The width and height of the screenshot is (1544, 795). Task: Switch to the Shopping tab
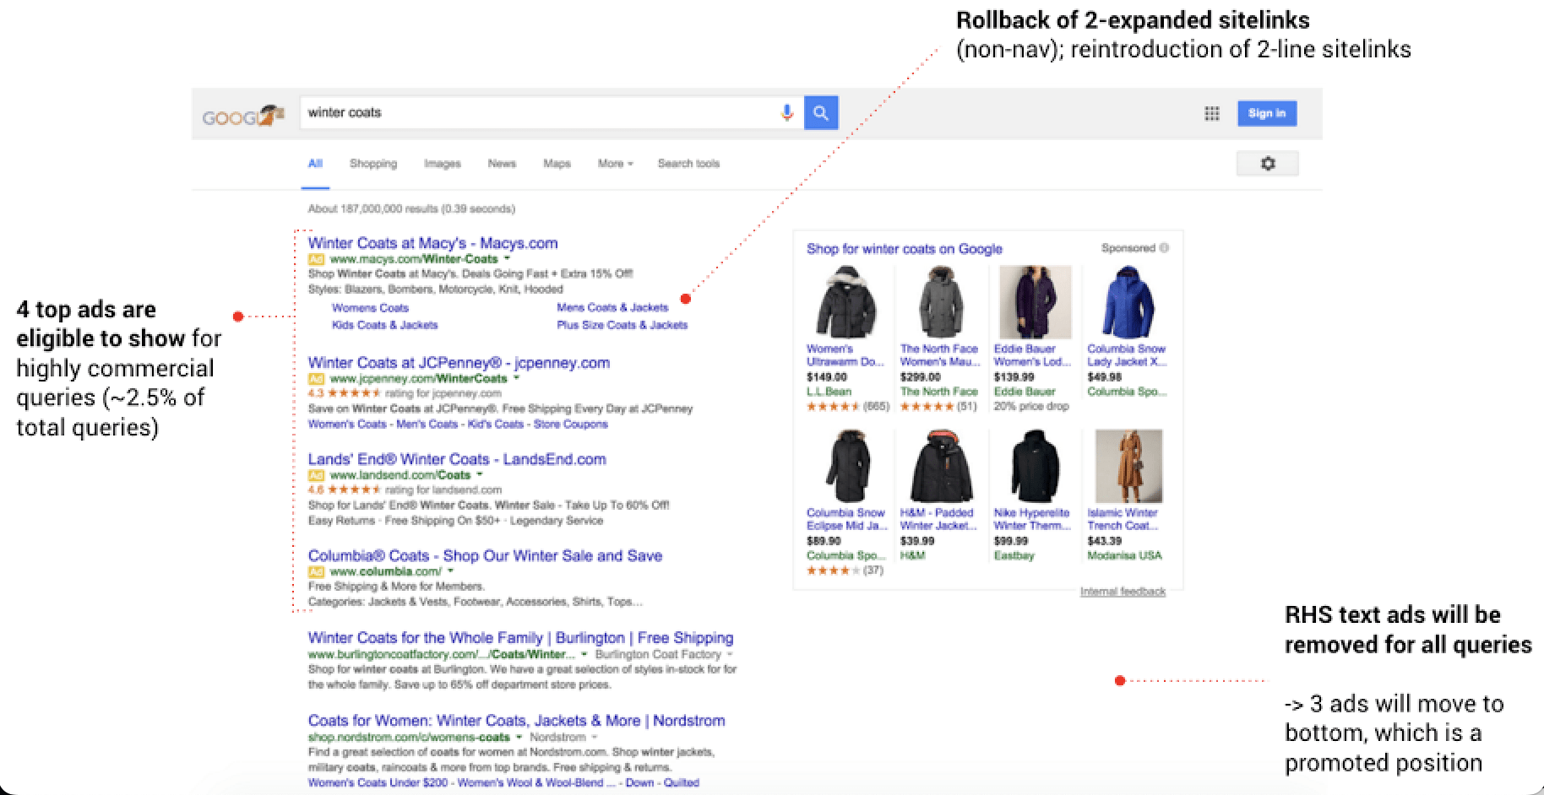click(372, 163)
